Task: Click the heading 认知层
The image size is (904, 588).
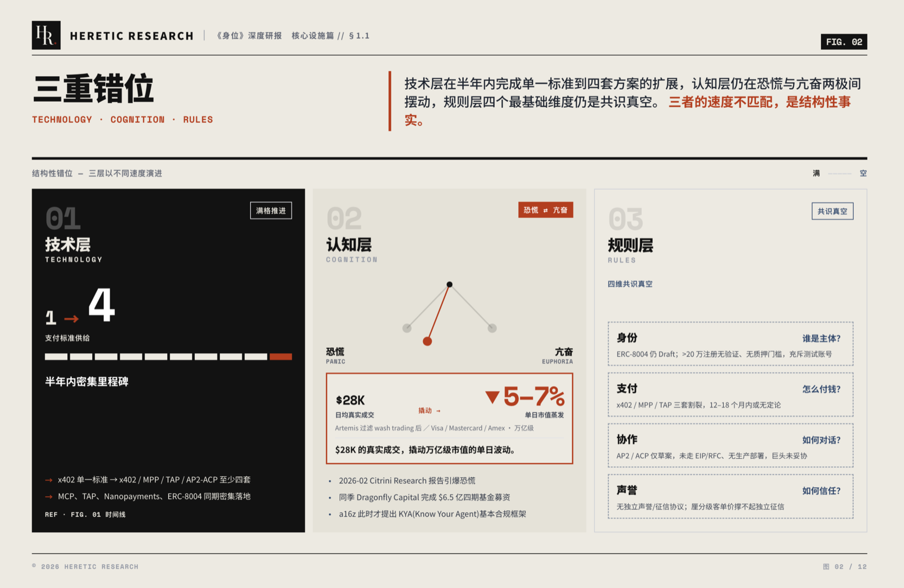Action: click(349, 245)
